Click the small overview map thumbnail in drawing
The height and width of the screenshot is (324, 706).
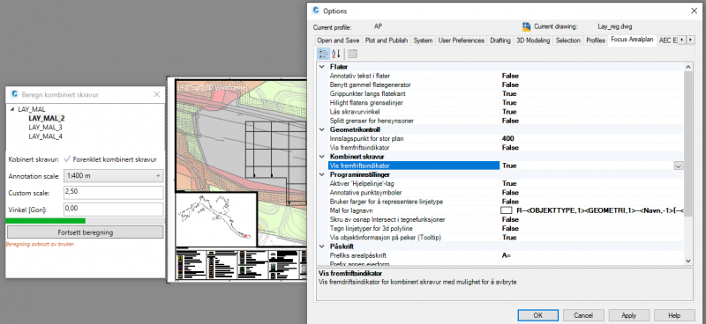point(215,219)
